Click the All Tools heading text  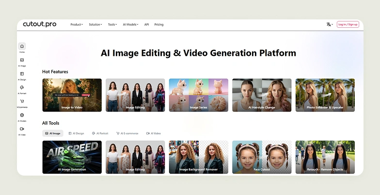(50, 123)
